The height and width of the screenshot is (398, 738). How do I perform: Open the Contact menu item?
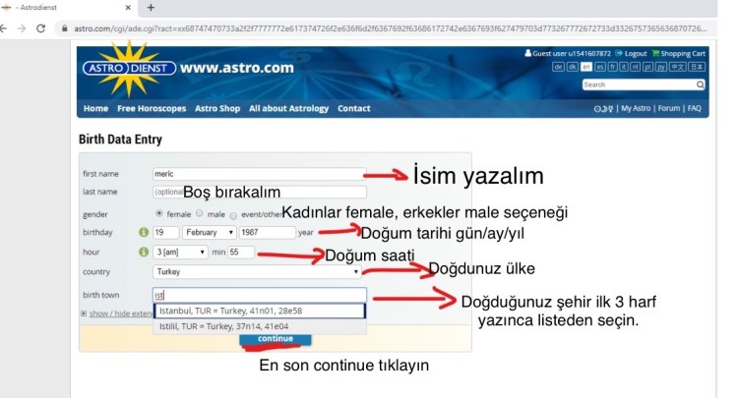[x=354, y=108]
